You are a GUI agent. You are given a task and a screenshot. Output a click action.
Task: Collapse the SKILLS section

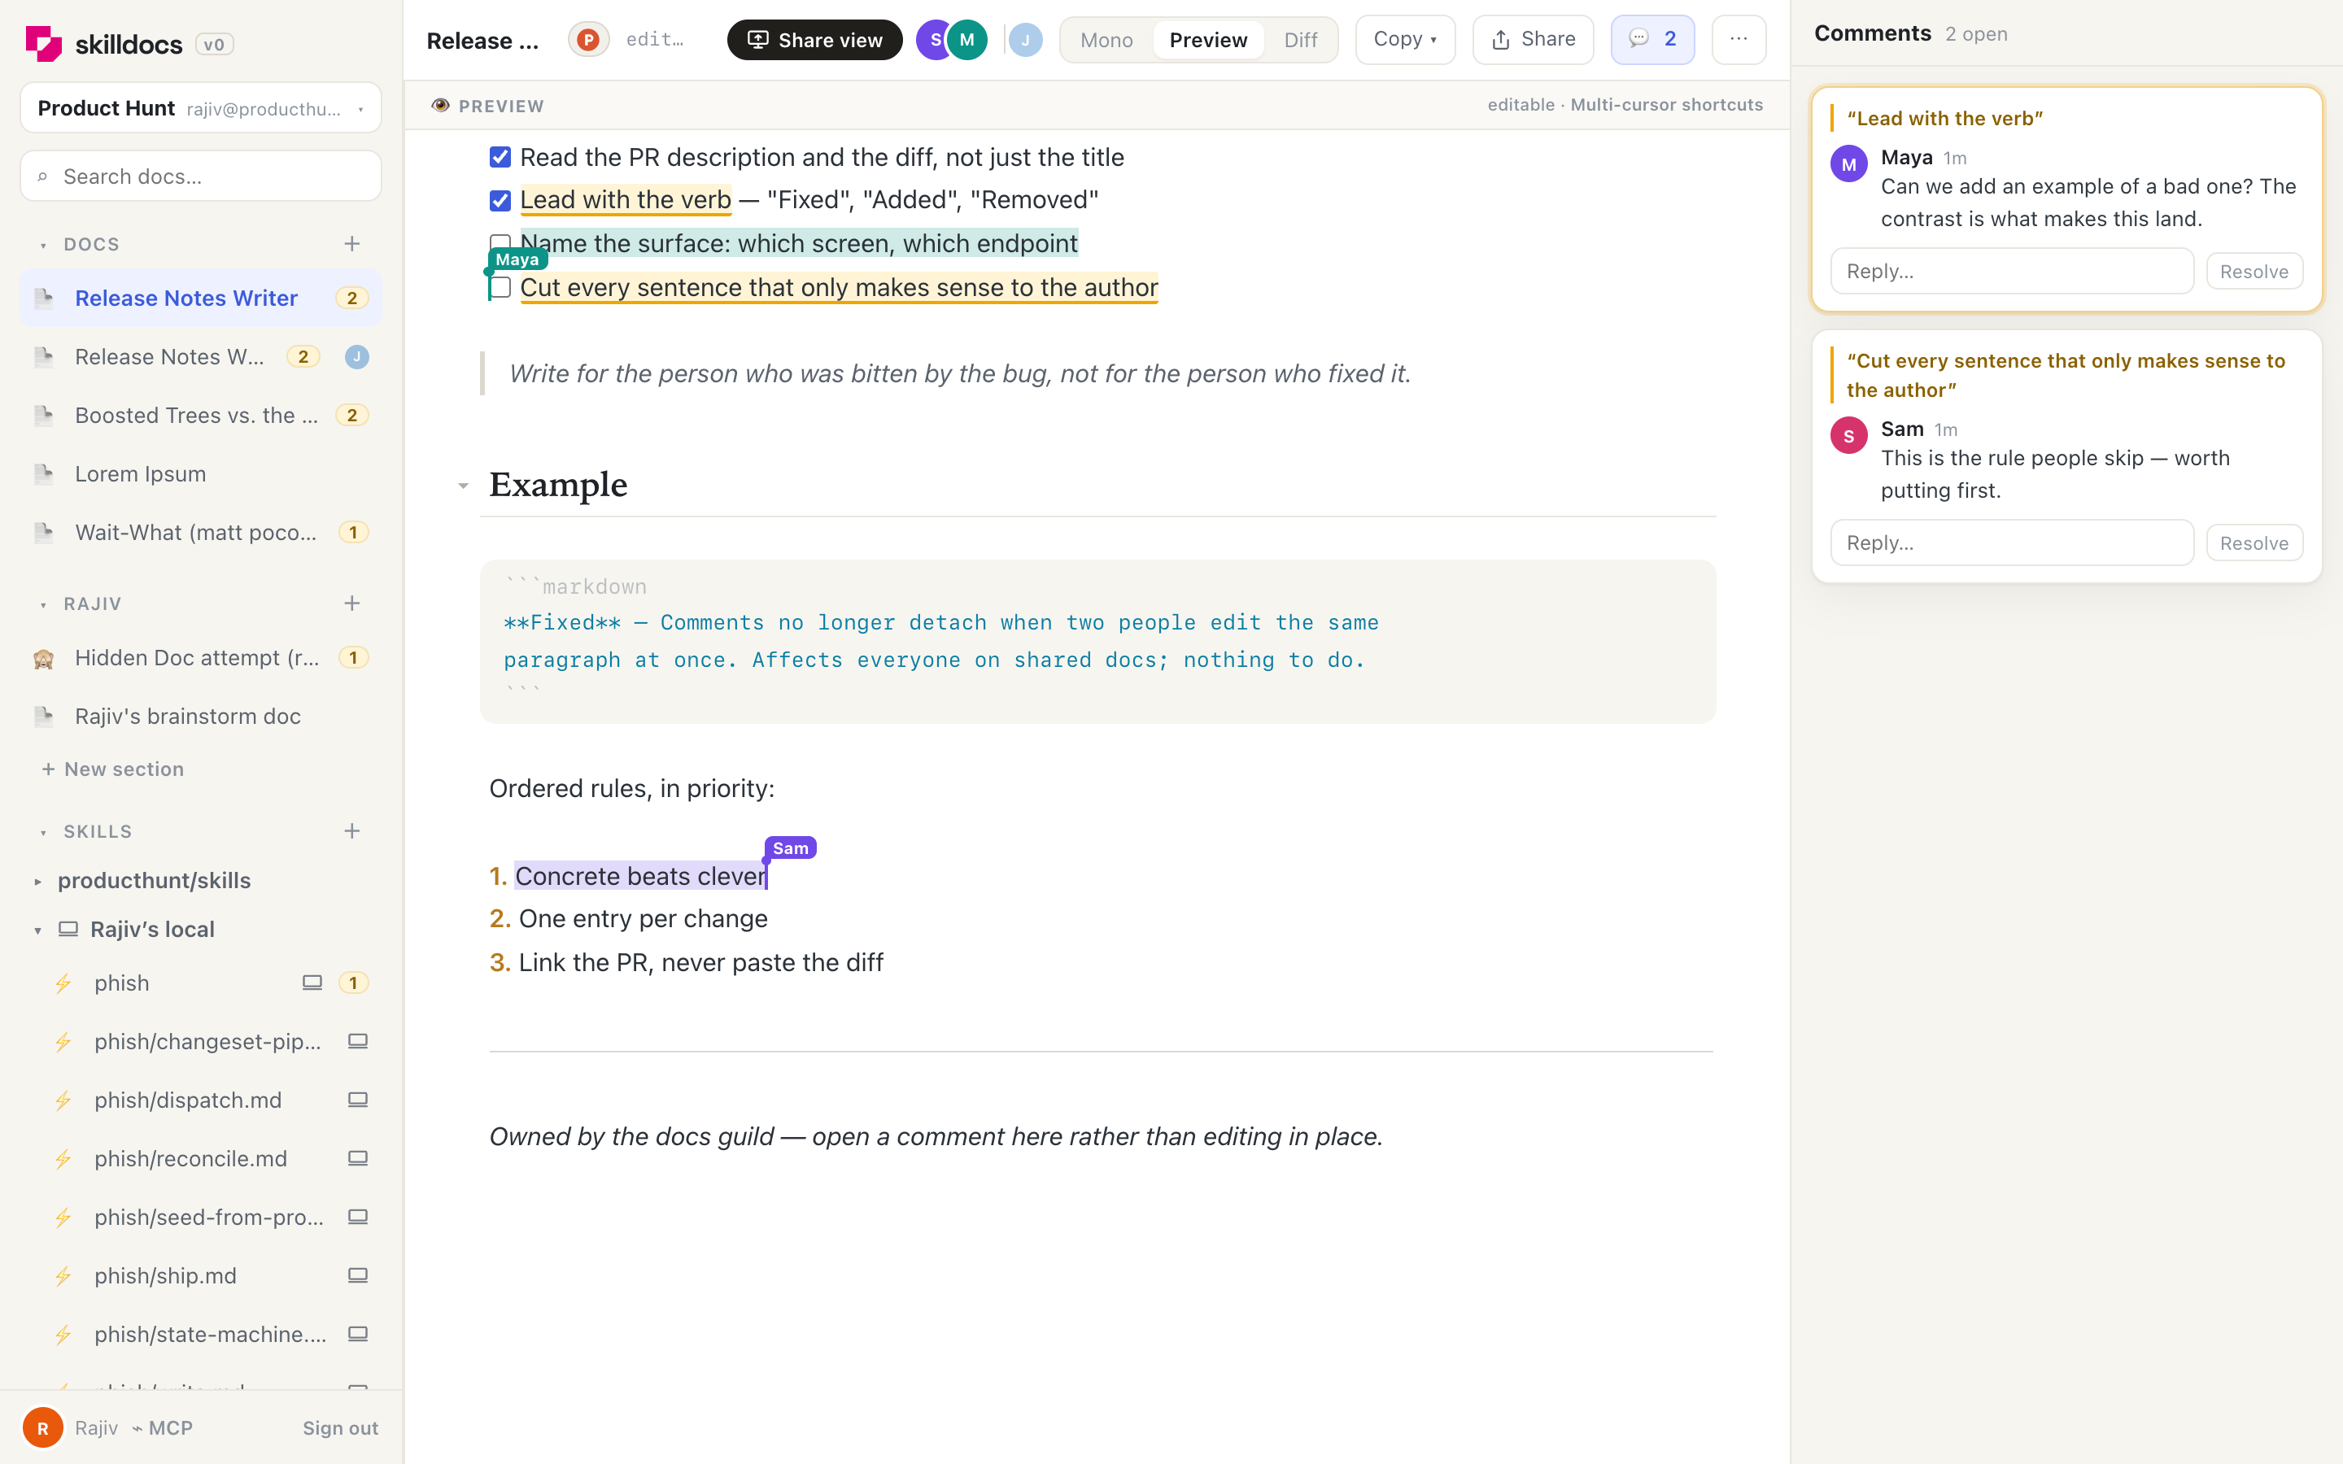point(44,833)
